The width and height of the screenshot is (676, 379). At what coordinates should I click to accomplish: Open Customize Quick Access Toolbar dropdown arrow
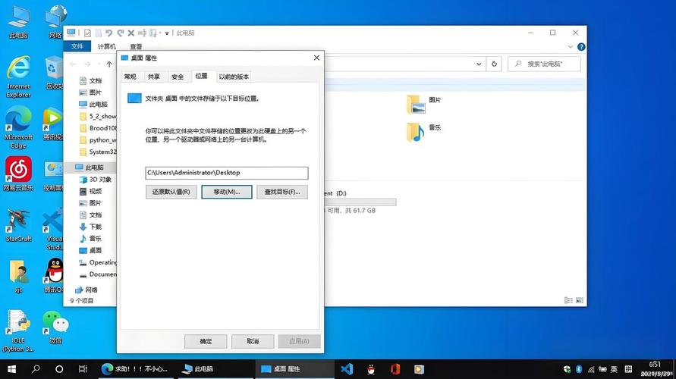coord(167,33)
